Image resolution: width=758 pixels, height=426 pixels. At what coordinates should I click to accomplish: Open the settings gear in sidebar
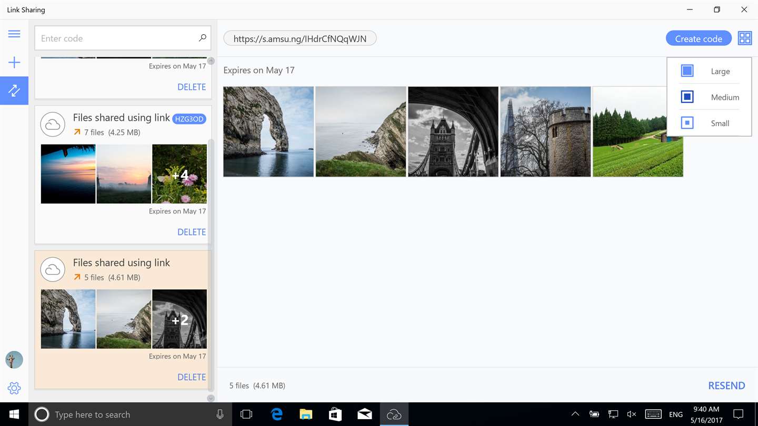(14, 388)
